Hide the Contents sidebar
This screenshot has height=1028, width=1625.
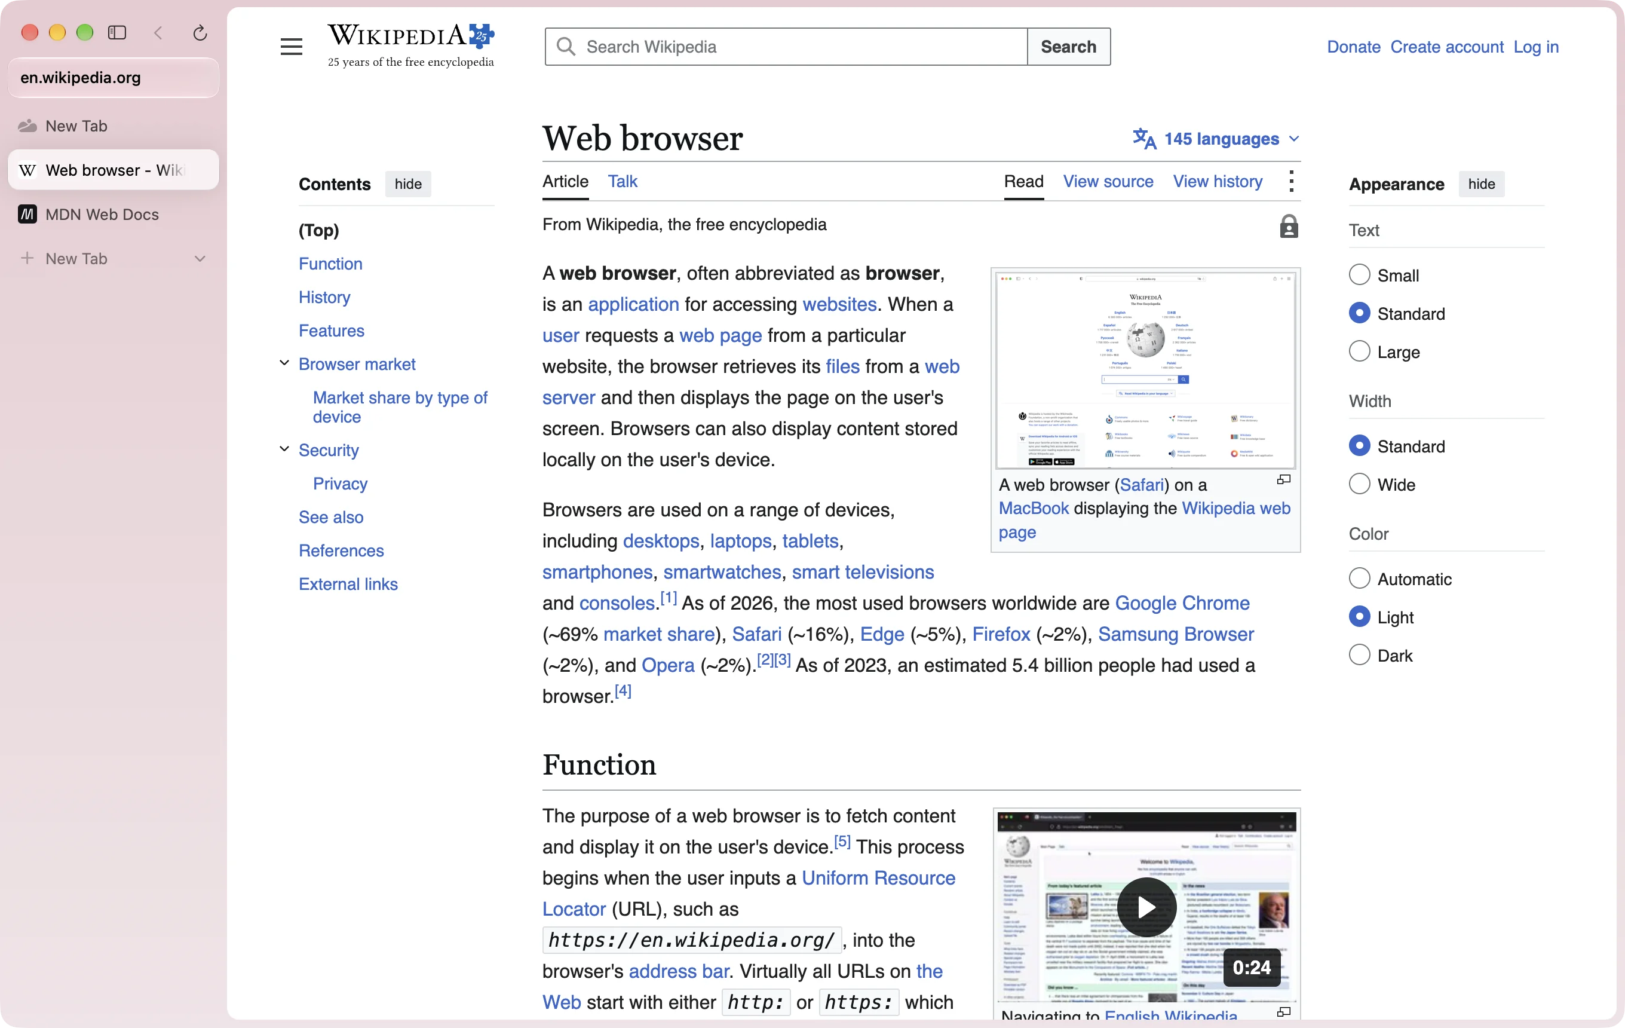[x=407, y=183]
